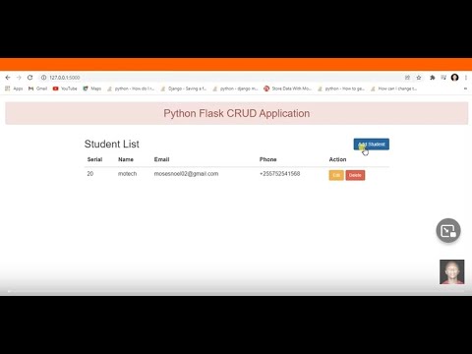This screenshot has width=472, height=354.
Task: Open the YouTube bookmark
Action: pyautogui.click(x=65, y=88)
